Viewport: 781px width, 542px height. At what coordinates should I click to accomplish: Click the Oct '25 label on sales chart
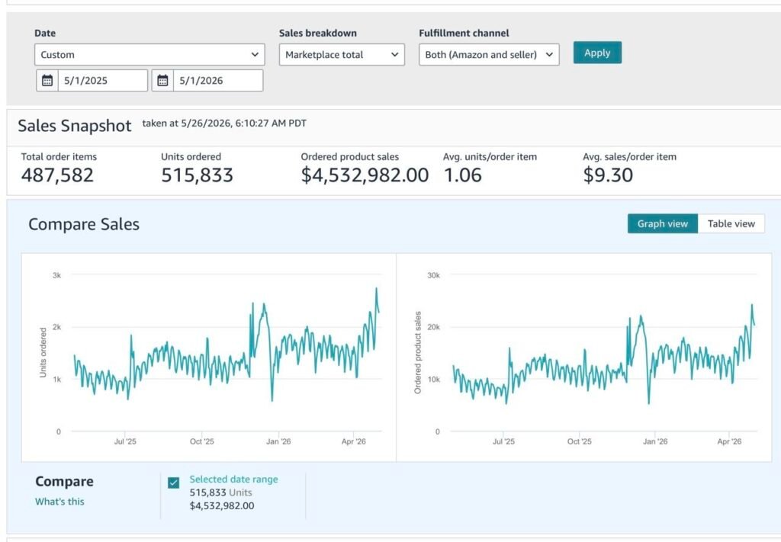click(x=580, y=441)
